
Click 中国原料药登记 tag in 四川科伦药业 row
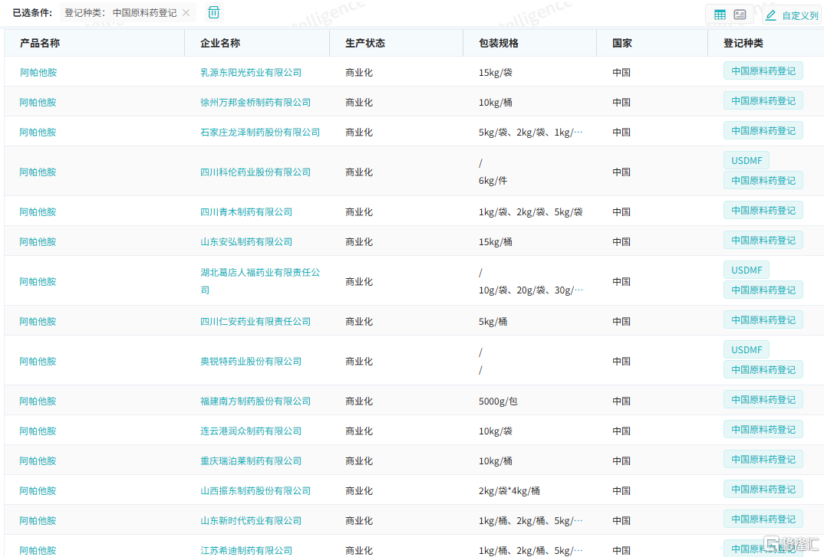click(763, 181)
